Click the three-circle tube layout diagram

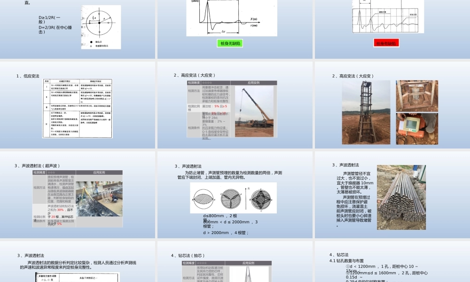pyautogui.click(x=233, y=198)
